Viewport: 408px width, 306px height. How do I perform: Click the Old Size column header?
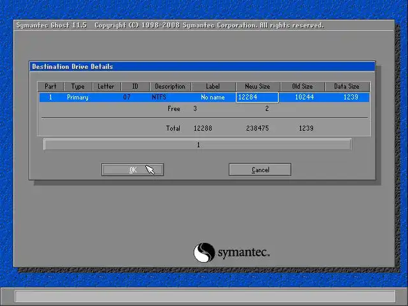pyautogui.click(x=303, y=87)
